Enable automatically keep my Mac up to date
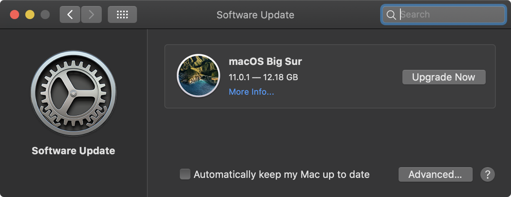Screen dimensions: 511x197 click(185, 174)
